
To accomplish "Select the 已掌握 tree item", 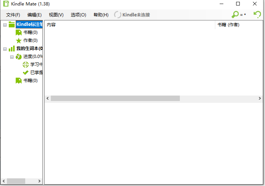I will 36,73.
